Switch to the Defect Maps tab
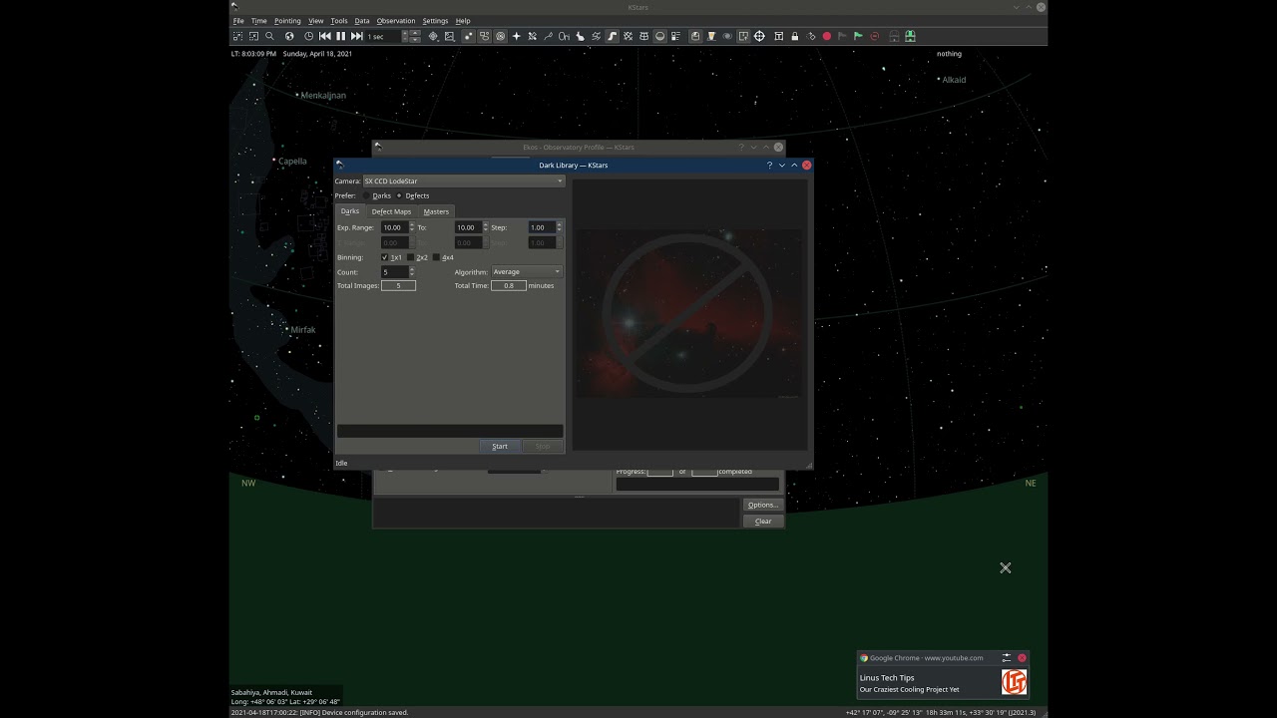Viewport: 1277px width, 718px height. [x=391, y=211]
